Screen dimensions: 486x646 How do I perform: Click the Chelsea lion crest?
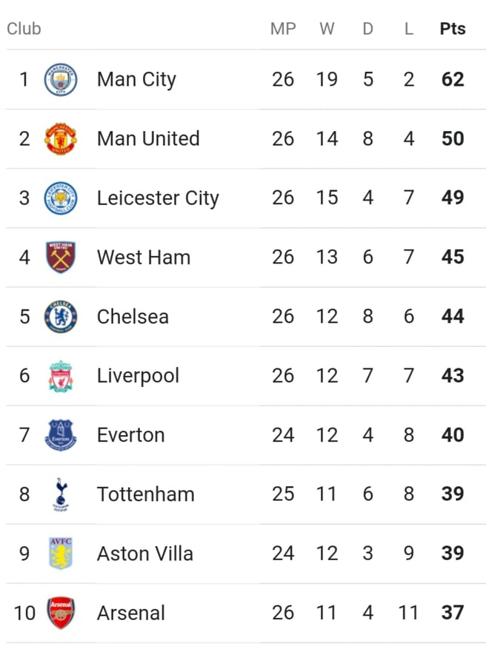coord(61,317)
